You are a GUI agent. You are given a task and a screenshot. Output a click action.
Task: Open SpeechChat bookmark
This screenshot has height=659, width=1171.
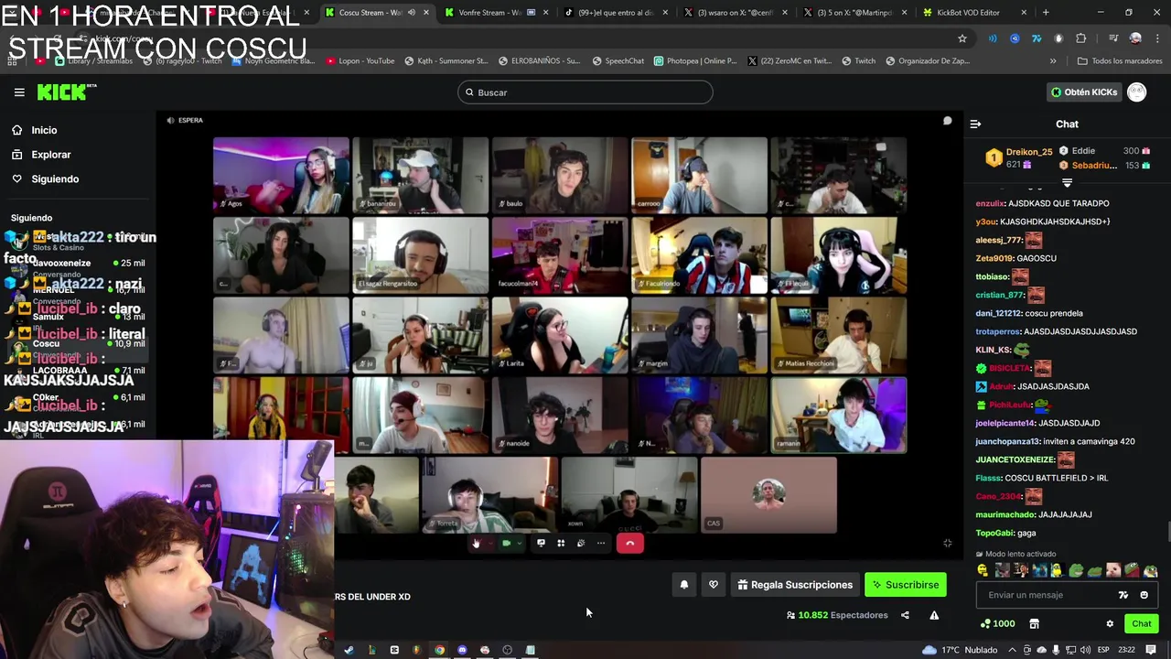[618, 61]
